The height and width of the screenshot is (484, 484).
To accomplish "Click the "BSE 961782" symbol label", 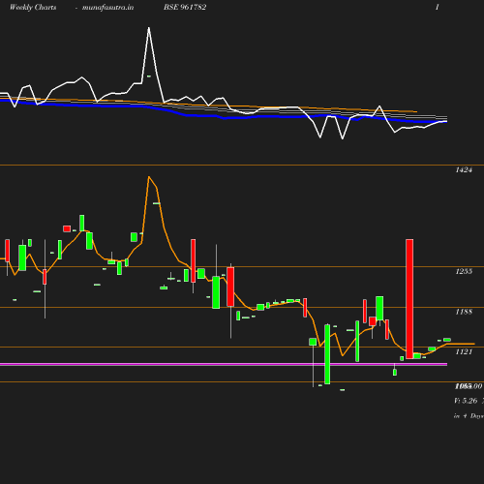I will pos(185,7).
